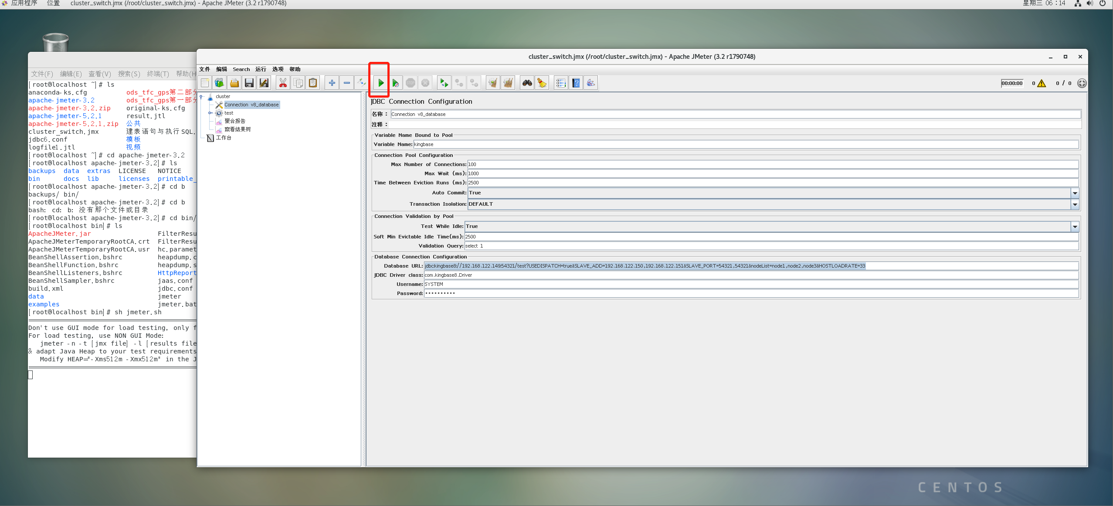
Task: Click the Clear All brooms icon
Action: click(508, 83)
